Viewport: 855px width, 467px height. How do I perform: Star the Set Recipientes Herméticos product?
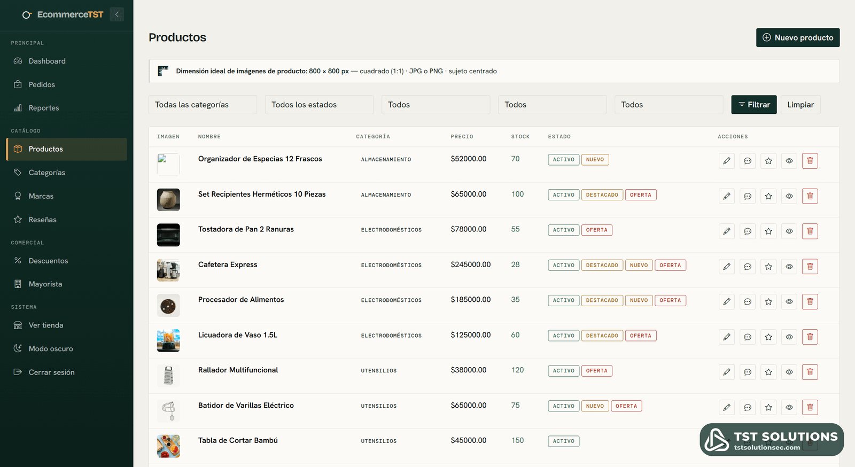point(768,196)
